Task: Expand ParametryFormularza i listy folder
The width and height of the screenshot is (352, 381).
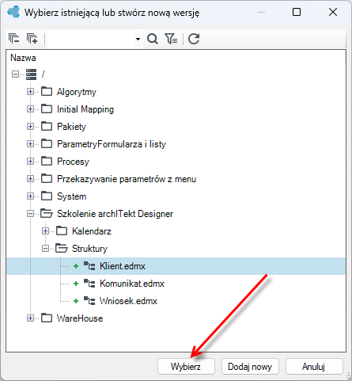Action: 30,144
